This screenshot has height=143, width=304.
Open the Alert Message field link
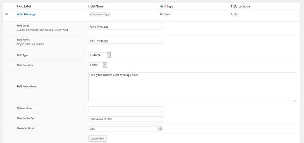26,14
